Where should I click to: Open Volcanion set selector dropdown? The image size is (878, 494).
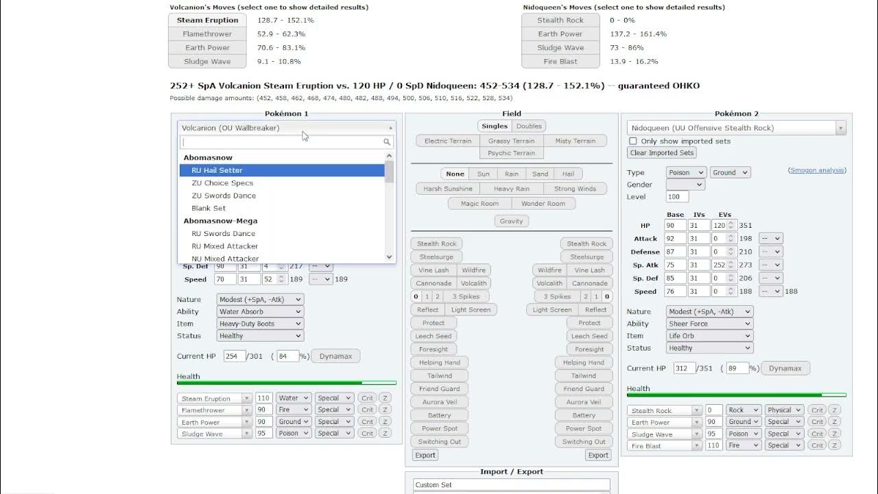click(286, 128)
